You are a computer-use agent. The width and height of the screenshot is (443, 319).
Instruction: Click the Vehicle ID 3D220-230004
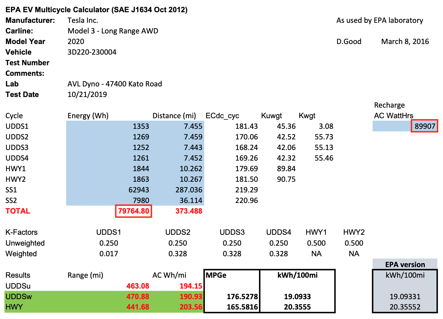92,52
